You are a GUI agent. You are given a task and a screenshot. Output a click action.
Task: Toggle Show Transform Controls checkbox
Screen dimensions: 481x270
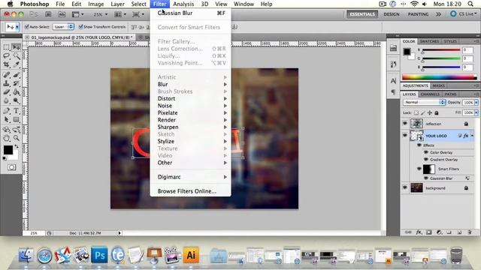pos(80,27)
